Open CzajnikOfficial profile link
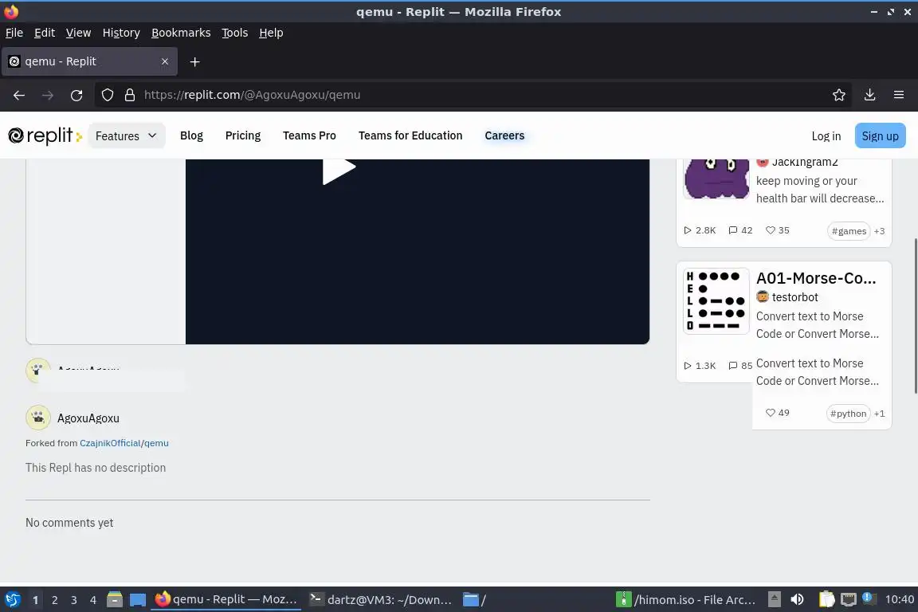Screen dimensions: 918x612 tap(110, 443)
